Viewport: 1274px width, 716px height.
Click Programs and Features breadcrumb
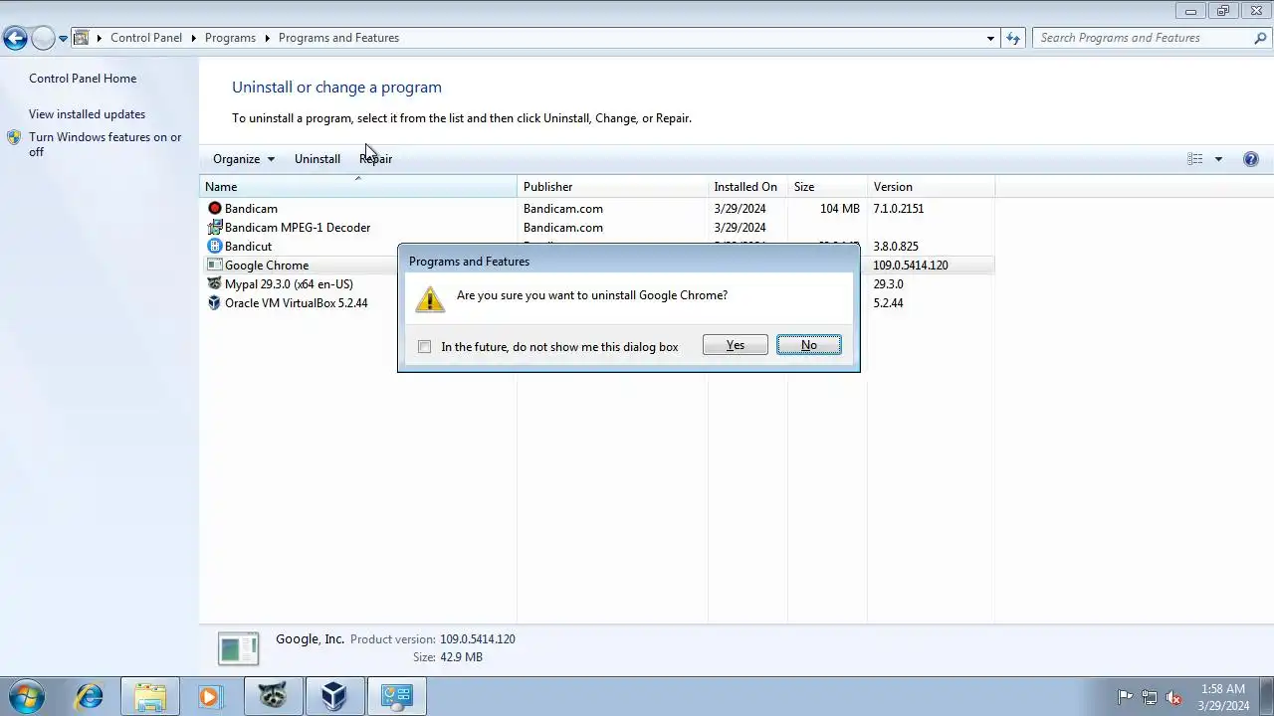(x=338, y=38)
